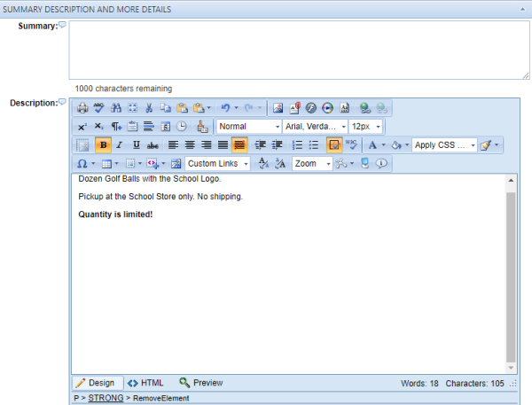Indent the paragraph

pyautogui.click(x=260, y=145)
